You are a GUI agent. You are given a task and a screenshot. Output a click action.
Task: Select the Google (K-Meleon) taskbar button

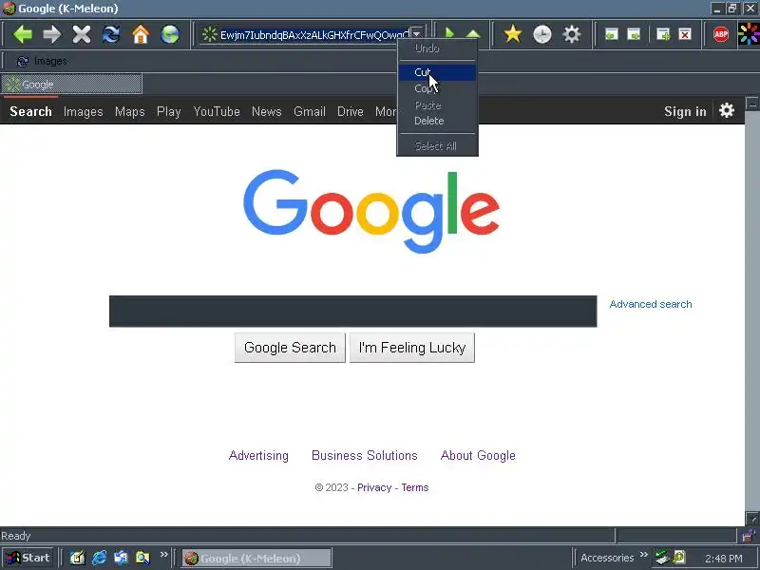256,558
